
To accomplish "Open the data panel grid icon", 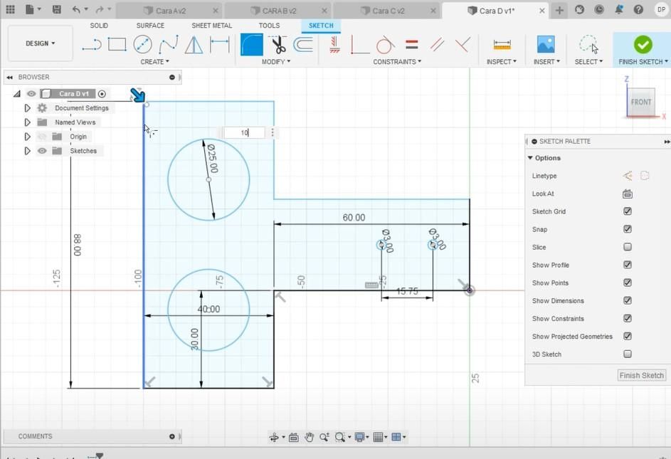I will [10, 9].
